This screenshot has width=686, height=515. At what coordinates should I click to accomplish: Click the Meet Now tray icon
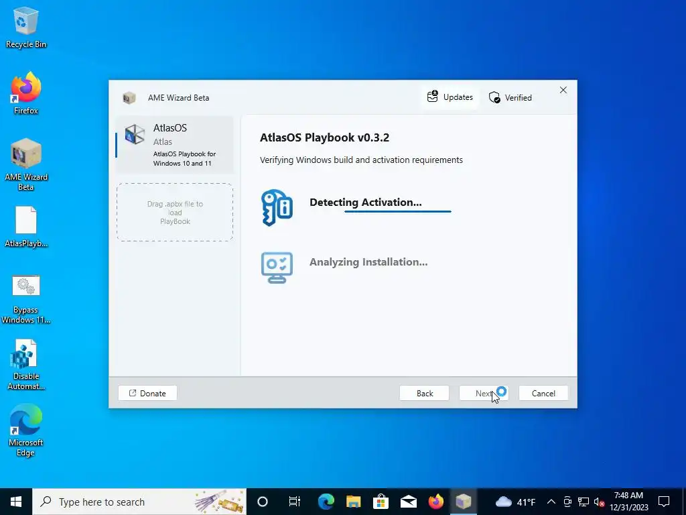point(567,502)
